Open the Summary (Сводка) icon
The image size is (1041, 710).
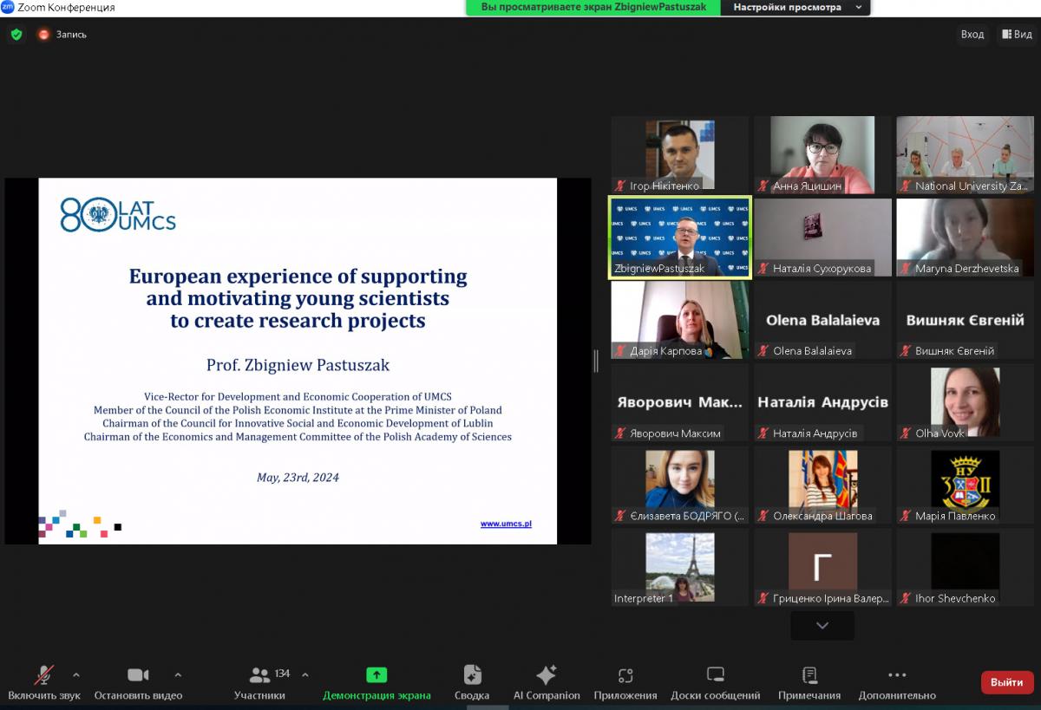coord(472,675)
